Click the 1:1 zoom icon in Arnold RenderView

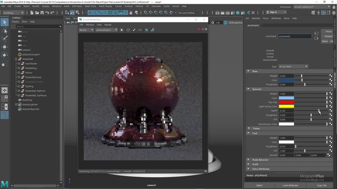[140, 30]
